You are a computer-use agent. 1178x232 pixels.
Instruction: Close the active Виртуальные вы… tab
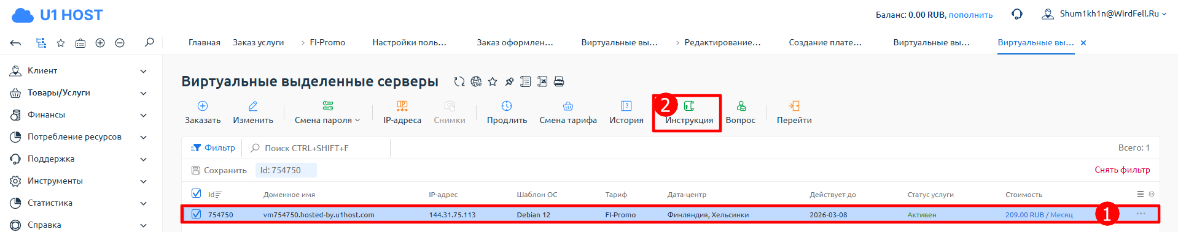click(1083, 43)
